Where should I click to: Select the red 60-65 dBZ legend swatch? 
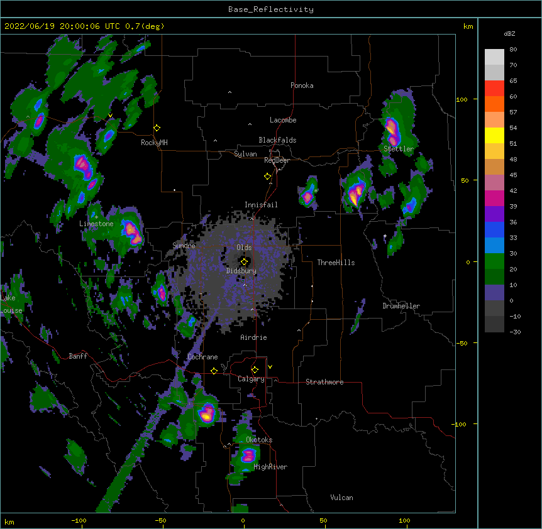[x=494, y=89]
